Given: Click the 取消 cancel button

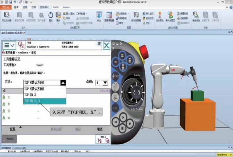Looking at the screenshot, I should (100, 129).
